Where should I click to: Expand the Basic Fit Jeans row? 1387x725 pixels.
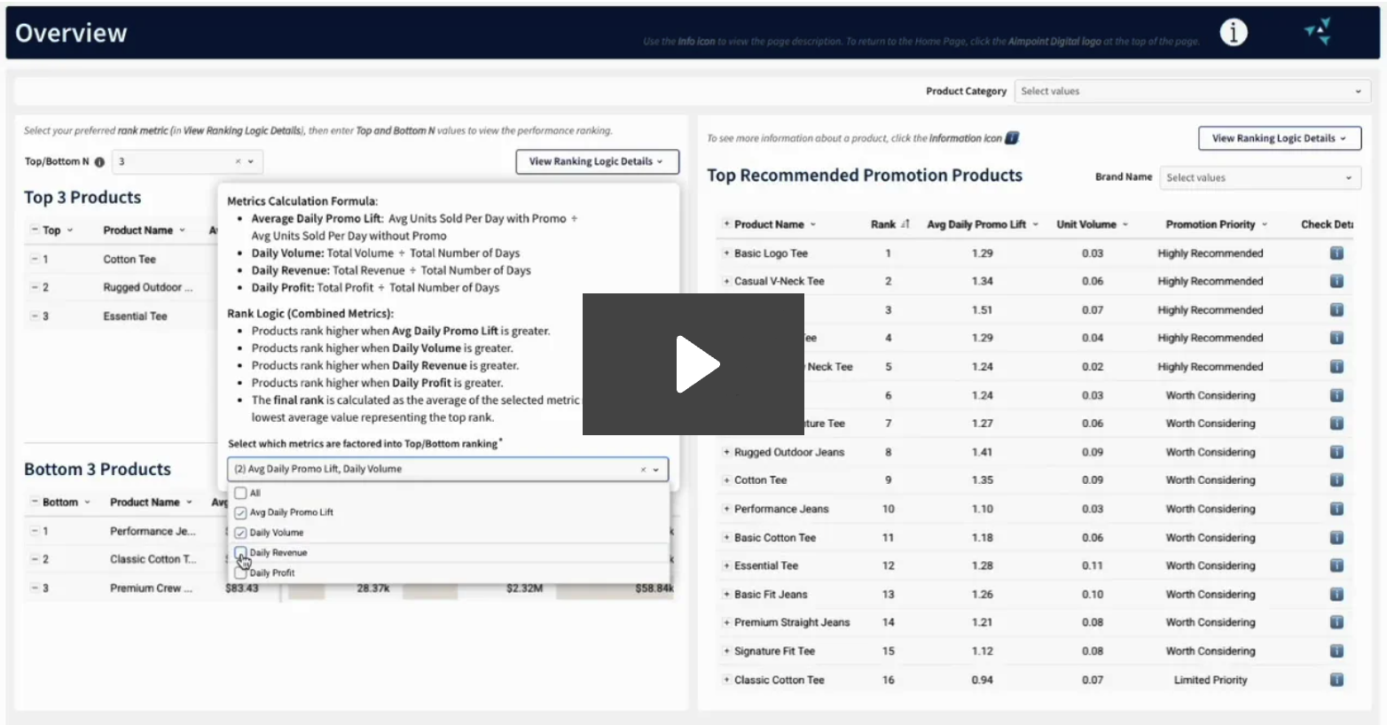[727, 594]
